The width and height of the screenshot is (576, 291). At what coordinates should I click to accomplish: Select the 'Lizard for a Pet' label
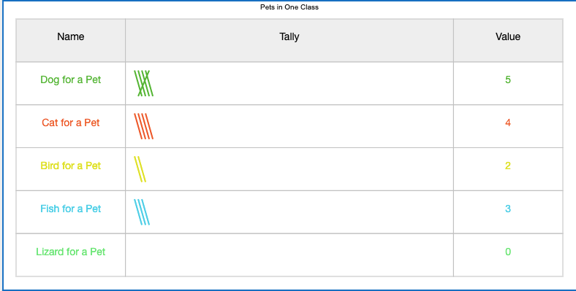point(70,252)
